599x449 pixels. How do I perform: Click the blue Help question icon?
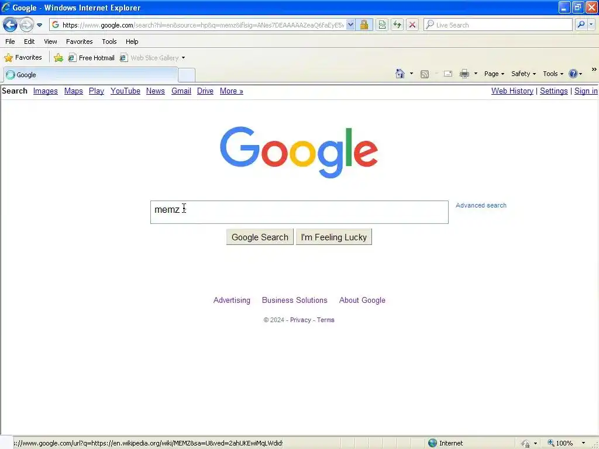573,74
